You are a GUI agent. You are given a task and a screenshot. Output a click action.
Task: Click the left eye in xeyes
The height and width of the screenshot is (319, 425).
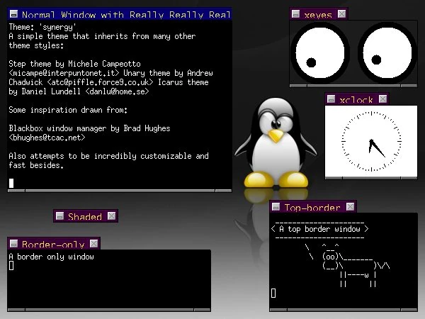click(x=320, y=52)
